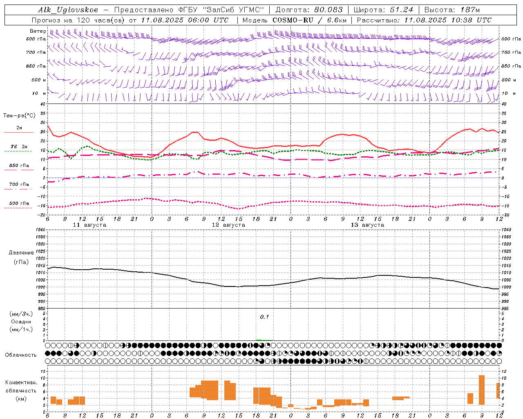Click the Рассчитано 11.08.2025 10:38 UTC timestamp
Image resolution: width=523 pixels, height=419 pixels.
[424, 20]
